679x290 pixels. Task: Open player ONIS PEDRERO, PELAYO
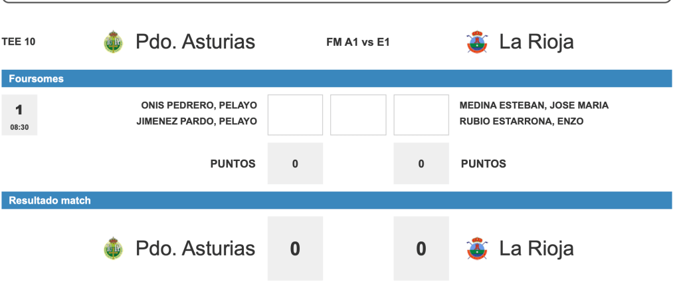pos(199,105)
